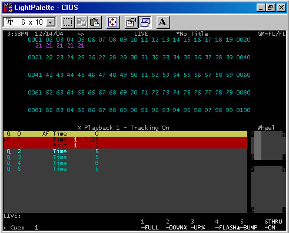Toggle the Background window icon
289x233 pixels.
145,22
